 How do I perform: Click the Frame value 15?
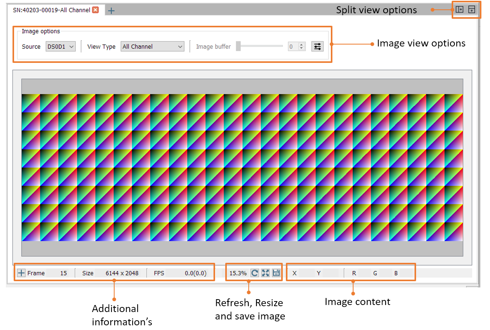63,273
